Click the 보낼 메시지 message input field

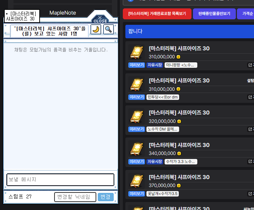60,180
